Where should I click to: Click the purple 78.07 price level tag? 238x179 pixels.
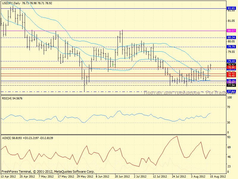click(231, 82)
